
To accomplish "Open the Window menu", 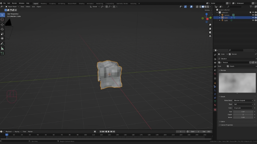I will [22, 3].
